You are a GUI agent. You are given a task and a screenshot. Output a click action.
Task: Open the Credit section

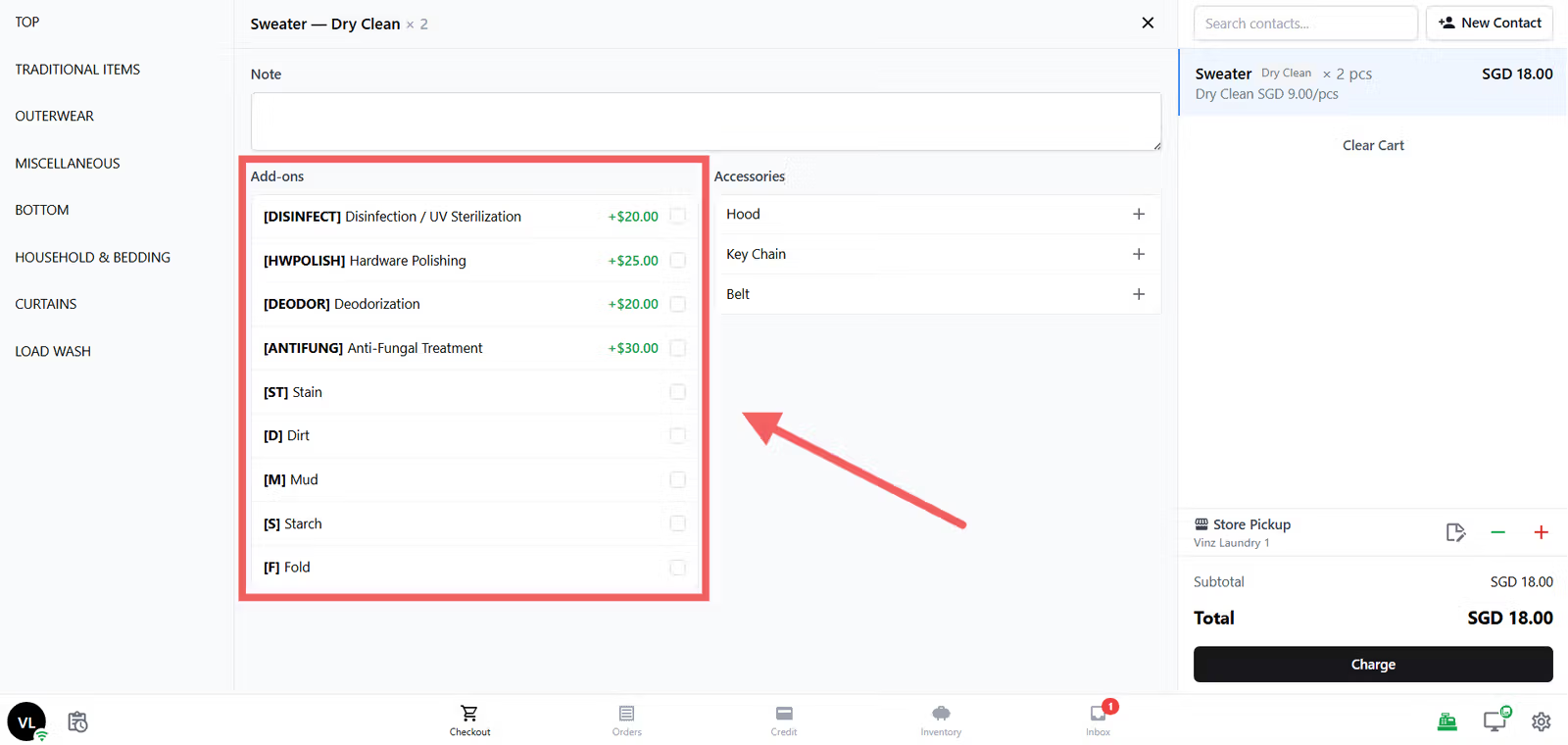[784, 720]
